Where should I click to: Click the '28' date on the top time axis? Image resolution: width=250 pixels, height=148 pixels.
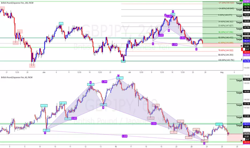tap(27, 72)
